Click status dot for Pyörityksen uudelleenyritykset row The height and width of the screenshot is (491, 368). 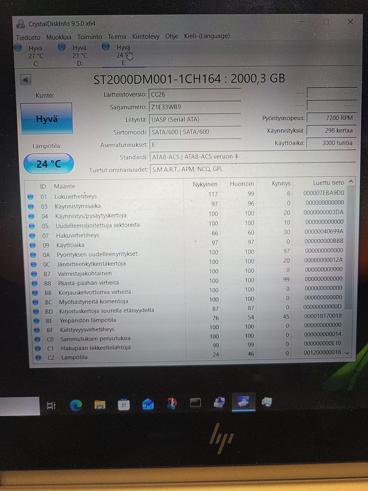[x=33, y=255]
